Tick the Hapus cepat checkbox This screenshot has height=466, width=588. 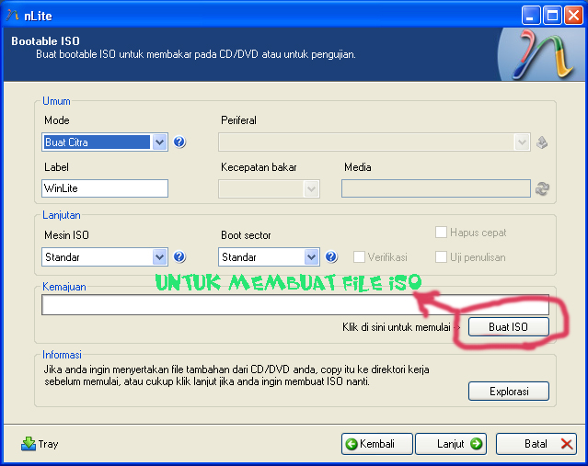441,233
